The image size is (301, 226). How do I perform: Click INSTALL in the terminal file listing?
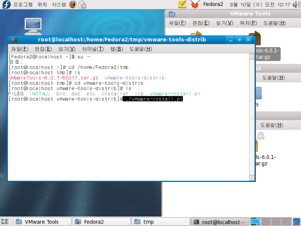coord(40,94)
